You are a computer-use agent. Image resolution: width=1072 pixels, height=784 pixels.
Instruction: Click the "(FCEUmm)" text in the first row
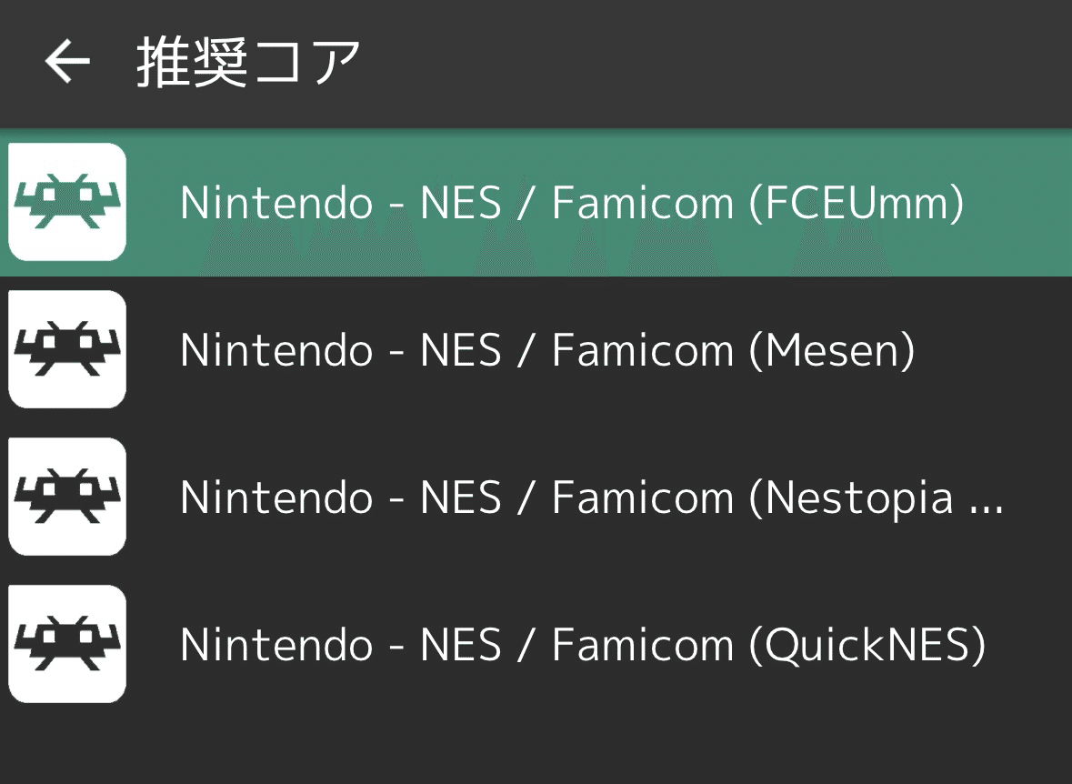[857, 203]
